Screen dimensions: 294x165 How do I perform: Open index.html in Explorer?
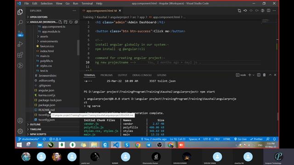pyautogui.click(x=47, y=51)
